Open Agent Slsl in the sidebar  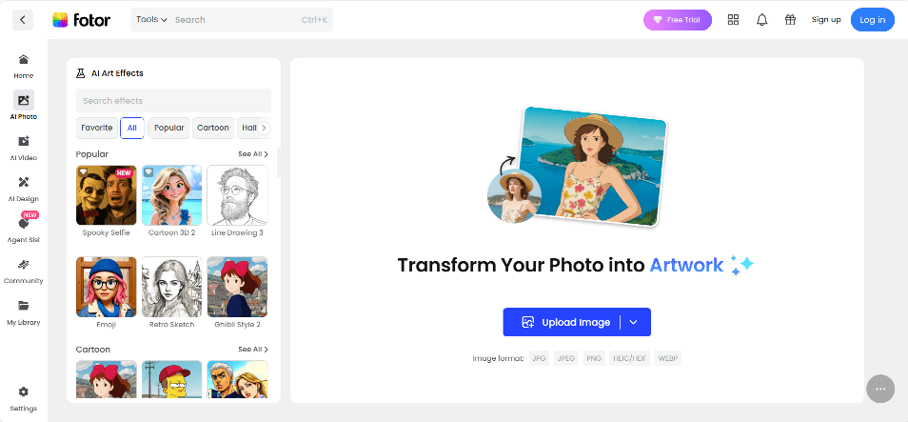pos(23,225)
